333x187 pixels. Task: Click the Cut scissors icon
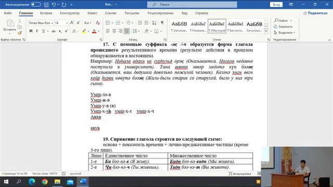20,21
